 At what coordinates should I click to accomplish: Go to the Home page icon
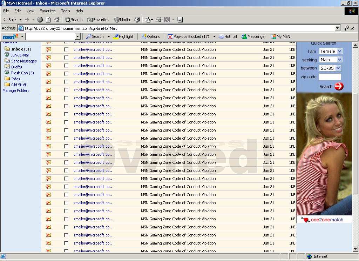[x=57, y=20]
